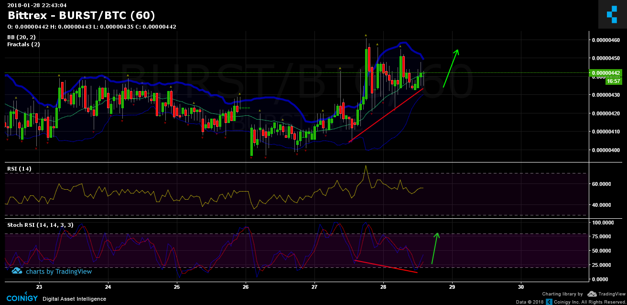
Task: Select the RSI (14) indicator label
Action: pyautogui.click(x=19, y=169)
